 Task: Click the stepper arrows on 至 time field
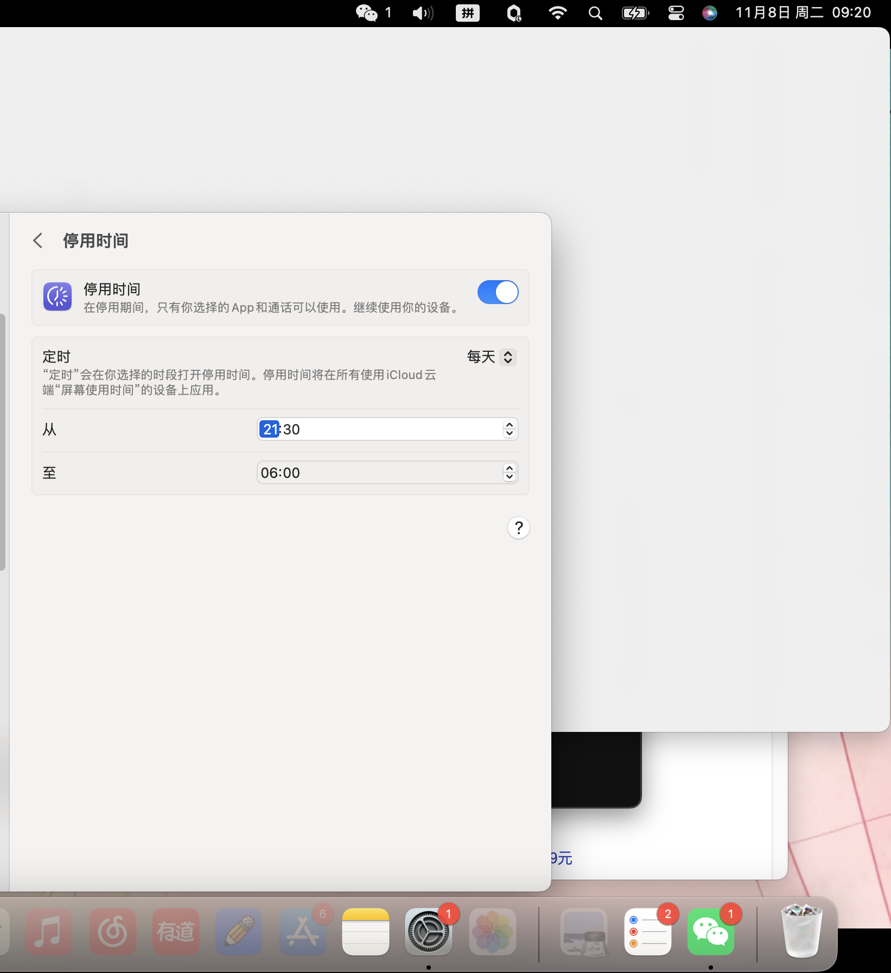pyautogui.click(x=509, y=472)
